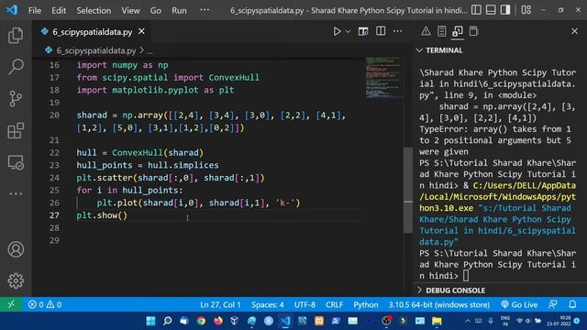
Task: Click the editor vertical scrollbar thumb
Action: (x=408, y=190)
